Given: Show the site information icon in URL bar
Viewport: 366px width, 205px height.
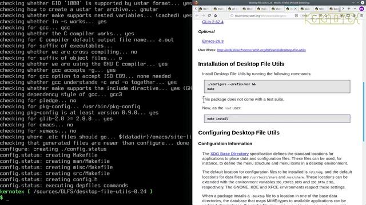Looking at the screenshot, I should [x=232, y=16].
